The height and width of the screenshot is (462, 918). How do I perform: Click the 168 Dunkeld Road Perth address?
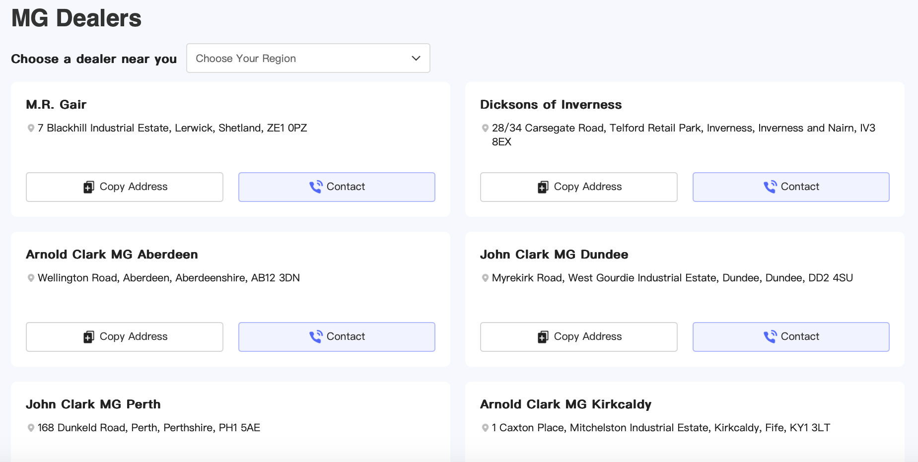pos(148,428)
